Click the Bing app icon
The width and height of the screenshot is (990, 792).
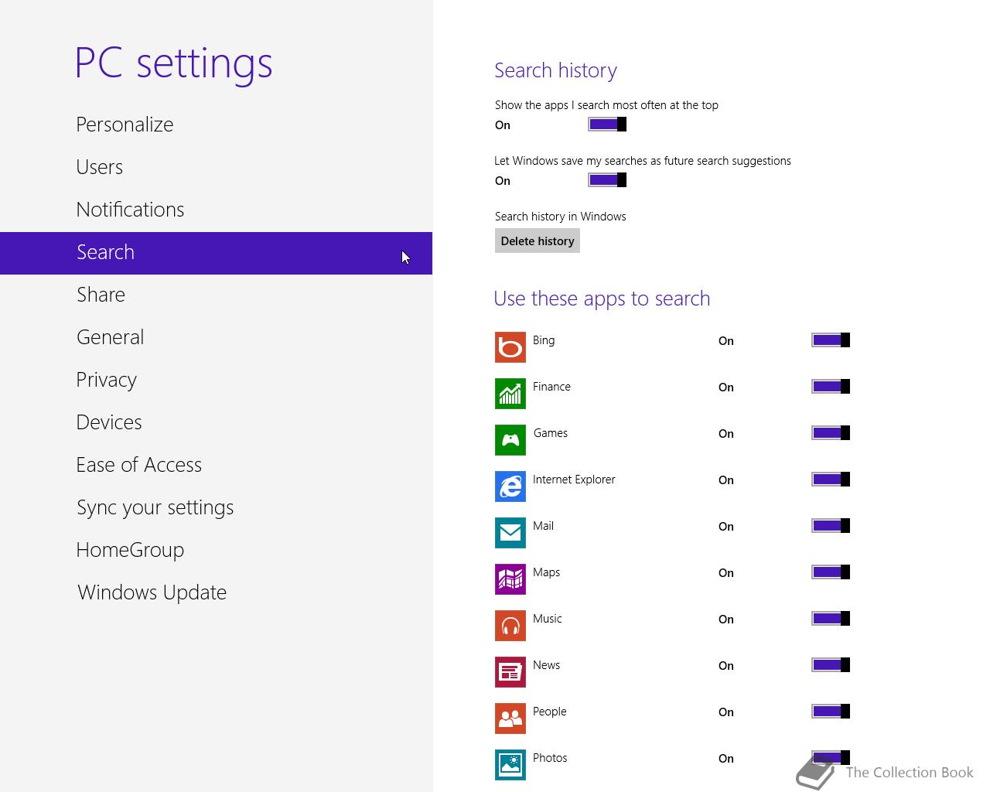510,347
